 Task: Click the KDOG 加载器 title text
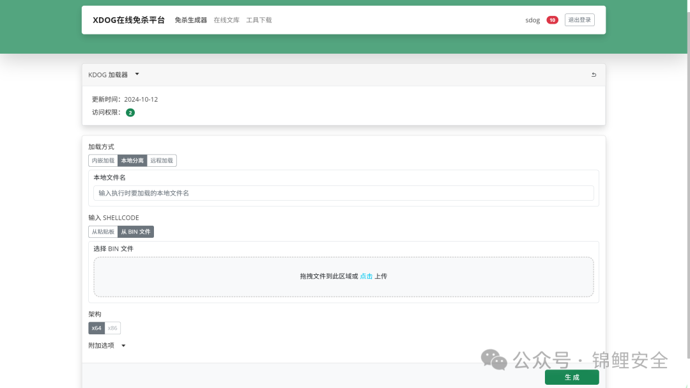coord(108,75)
